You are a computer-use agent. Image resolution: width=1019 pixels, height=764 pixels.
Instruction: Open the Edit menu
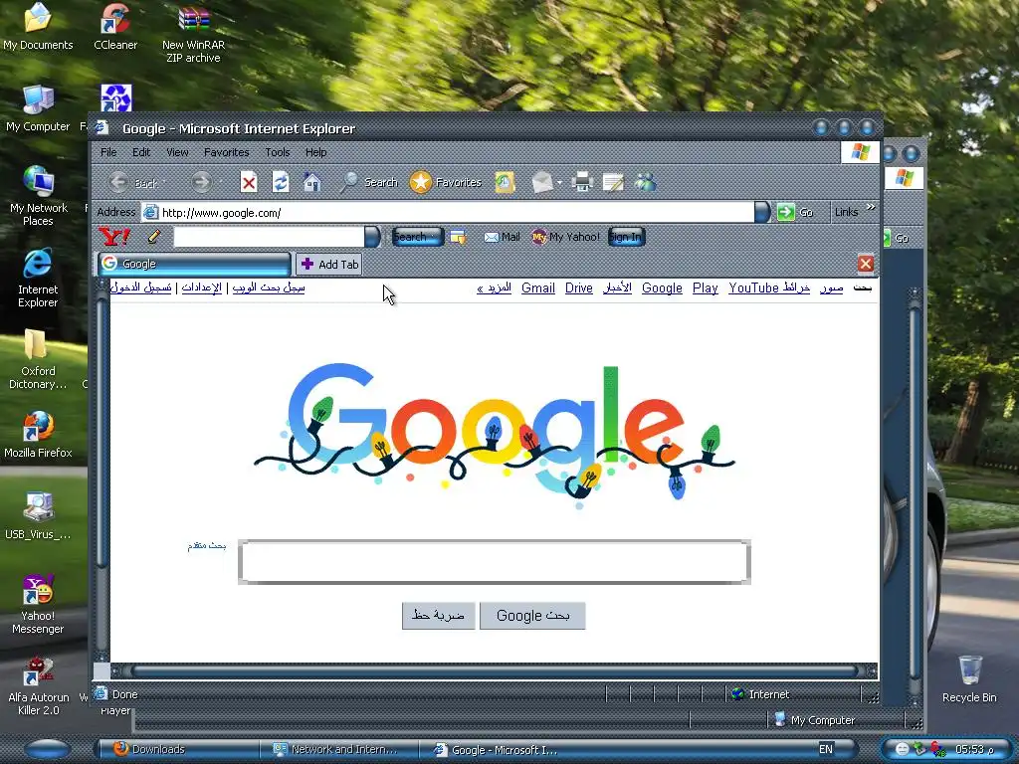coord(141,152)
